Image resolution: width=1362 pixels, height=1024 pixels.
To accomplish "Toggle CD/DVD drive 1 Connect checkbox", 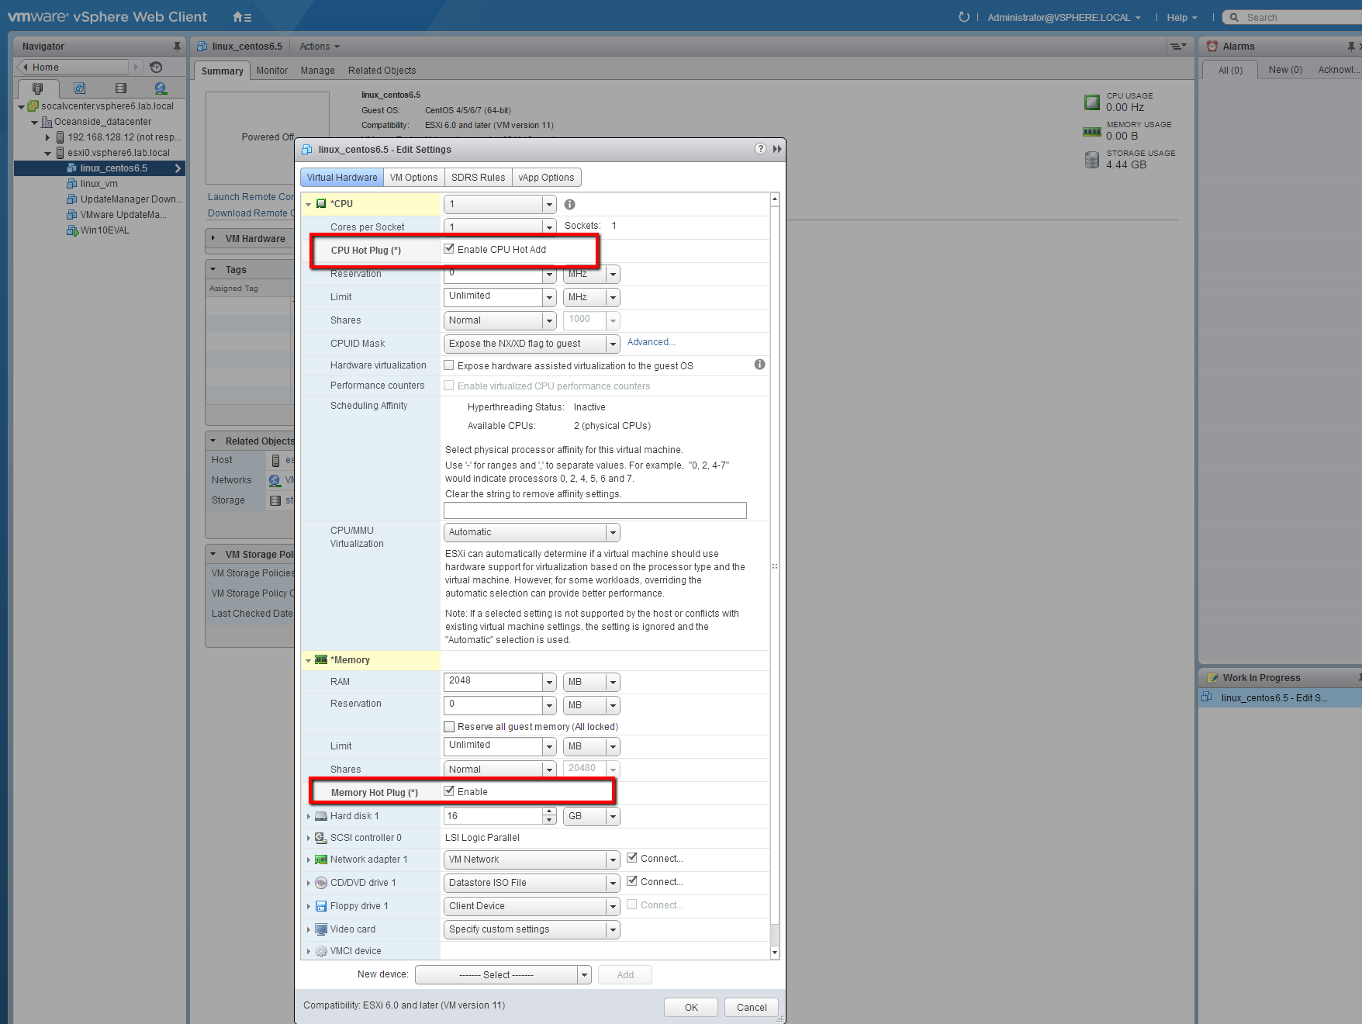I will point(631,881).
